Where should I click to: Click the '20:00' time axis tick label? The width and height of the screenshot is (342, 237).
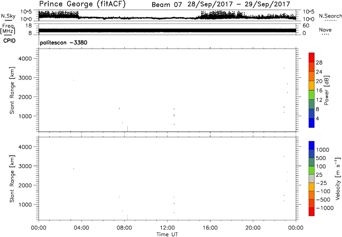coord(253,228)
